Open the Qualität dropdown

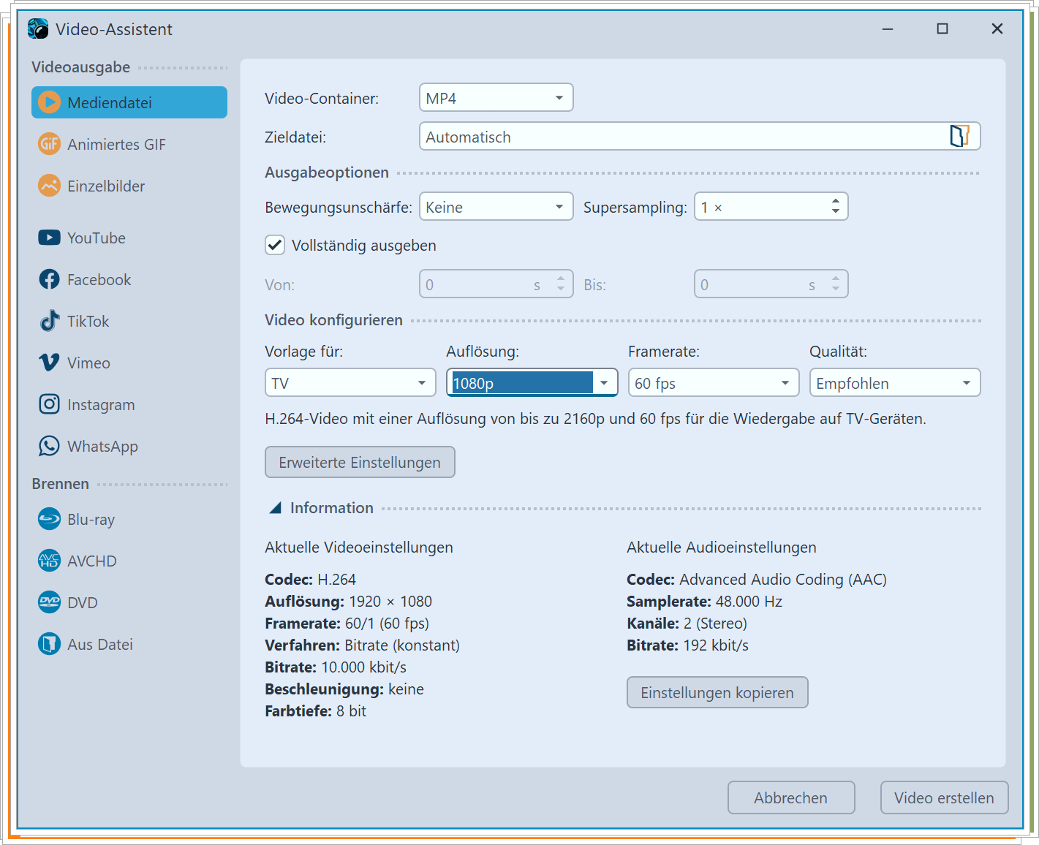point(895,383)
